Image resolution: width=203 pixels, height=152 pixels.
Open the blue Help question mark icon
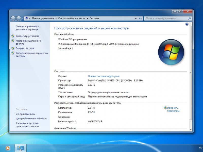point(187,24)
